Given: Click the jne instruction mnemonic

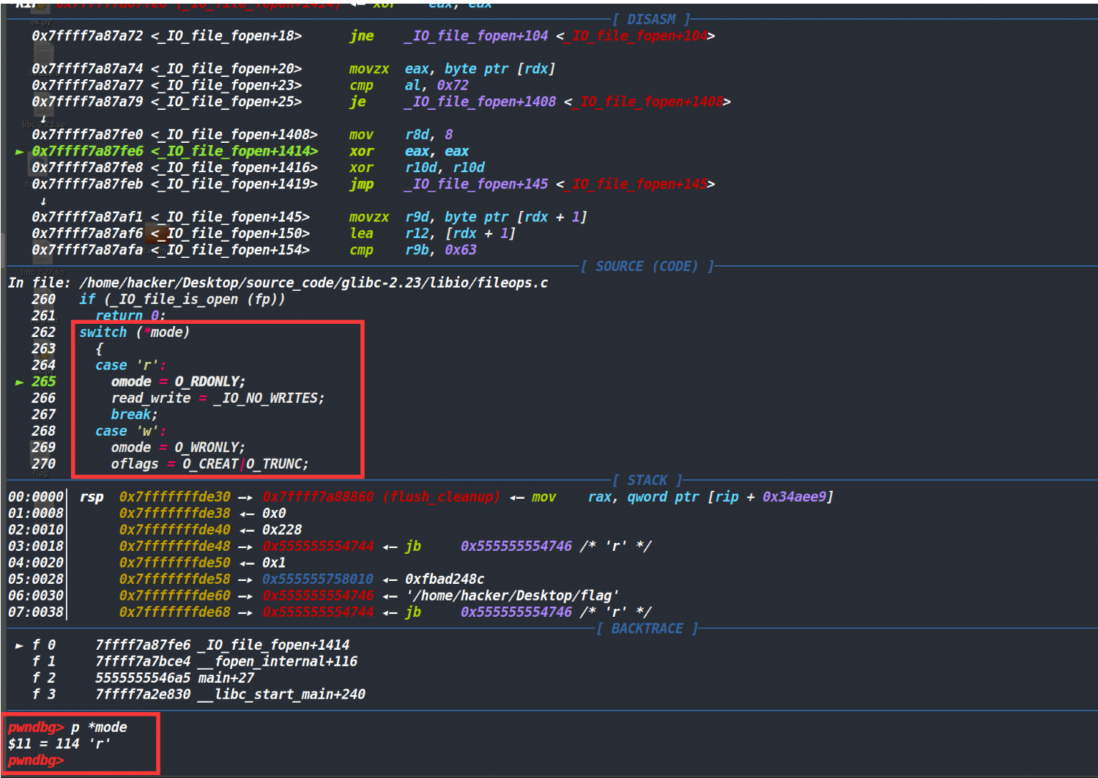Looking at the screenshot, I should [x=362, y=36].
